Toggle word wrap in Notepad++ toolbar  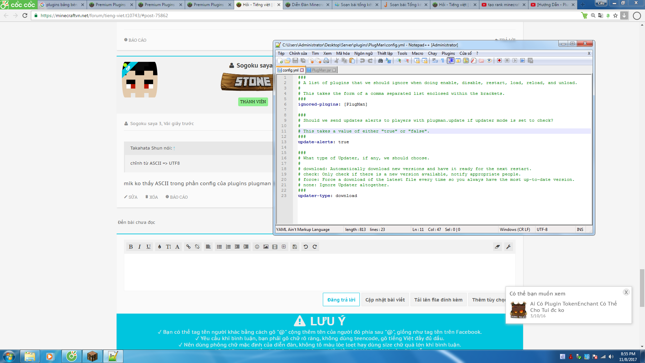click(435, 61)
